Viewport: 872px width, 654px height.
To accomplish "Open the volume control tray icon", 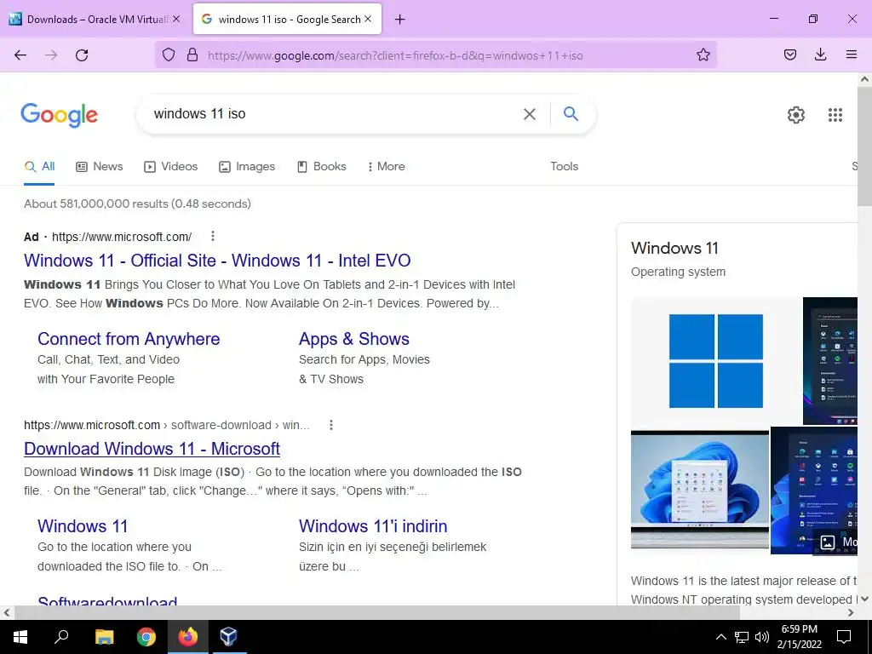I will [762, 637].
